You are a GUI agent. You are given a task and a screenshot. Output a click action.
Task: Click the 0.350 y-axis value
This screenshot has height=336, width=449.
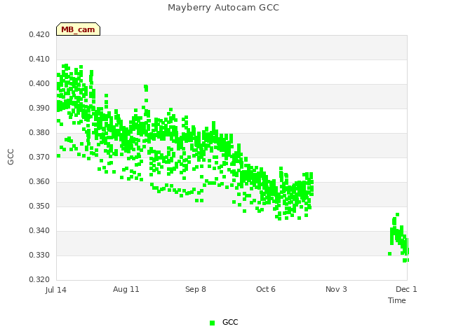click(39, 206)
